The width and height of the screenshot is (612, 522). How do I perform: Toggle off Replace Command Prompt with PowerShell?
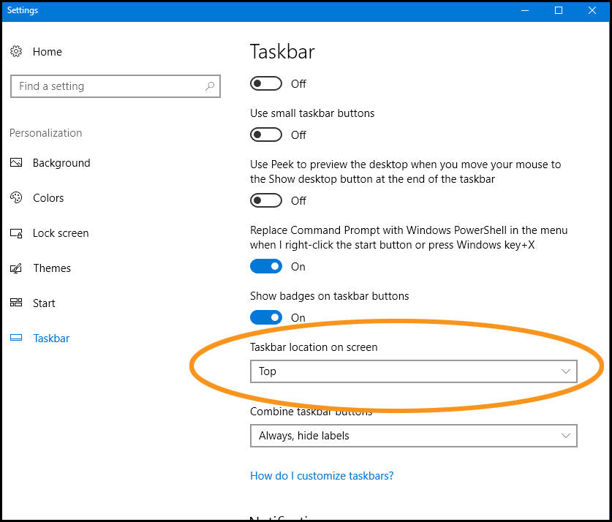pyautogui.click(x=266, y=266)
